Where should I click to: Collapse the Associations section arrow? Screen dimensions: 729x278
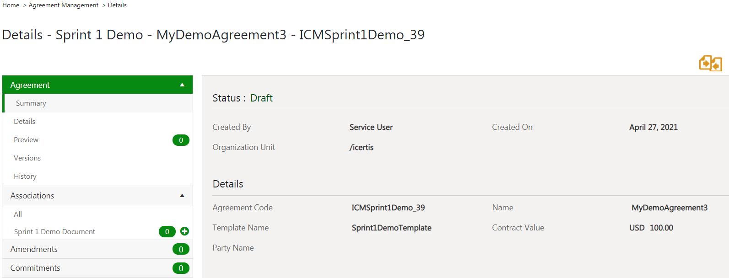click(182, 196)
